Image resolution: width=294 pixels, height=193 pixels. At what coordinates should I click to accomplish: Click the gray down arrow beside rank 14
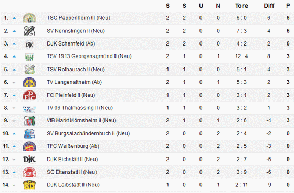14,185
